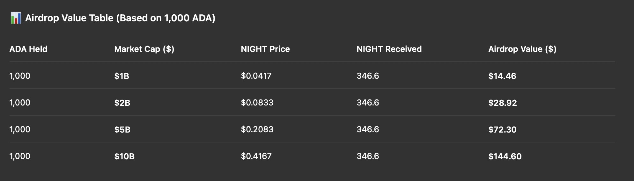Click the Airdrop Value ($) column header
This screenshot has height=181, width=634.
point(522,49)
